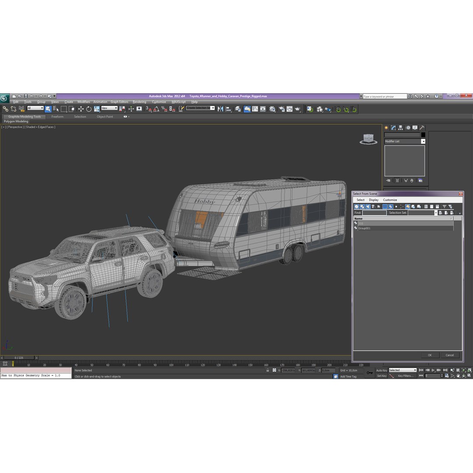Click the Polygon Modeling panel label

(x=16, y=121)
